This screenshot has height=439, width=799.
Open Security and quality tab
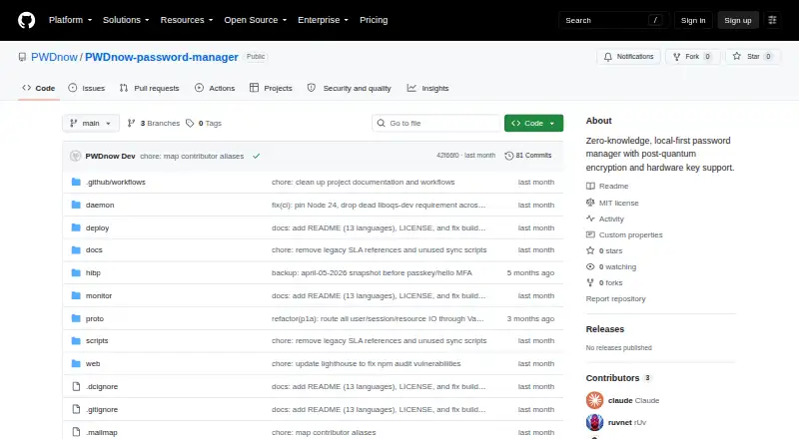(349, 88)
